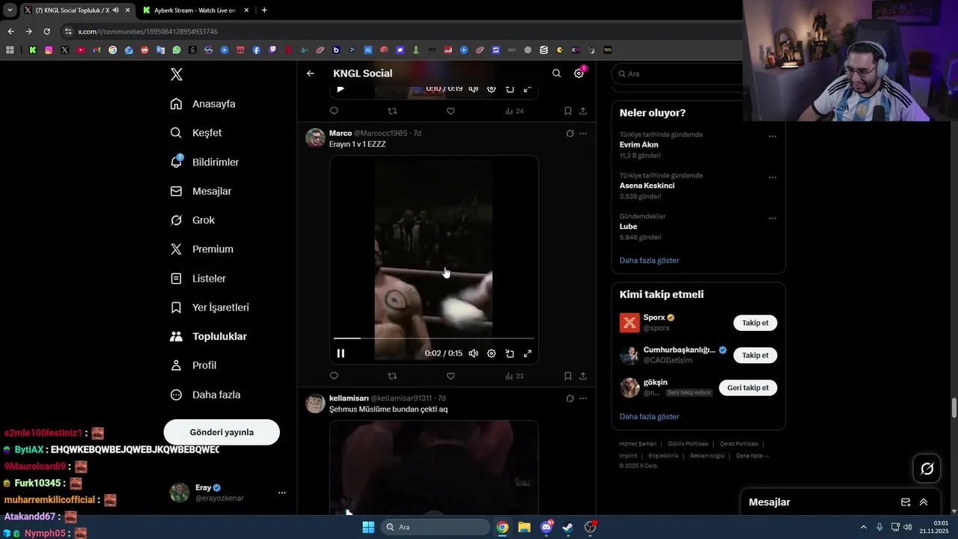Seek in Marco video progress bar
Image resolution: width=958 pixels, height=539 pixels.
434,338
